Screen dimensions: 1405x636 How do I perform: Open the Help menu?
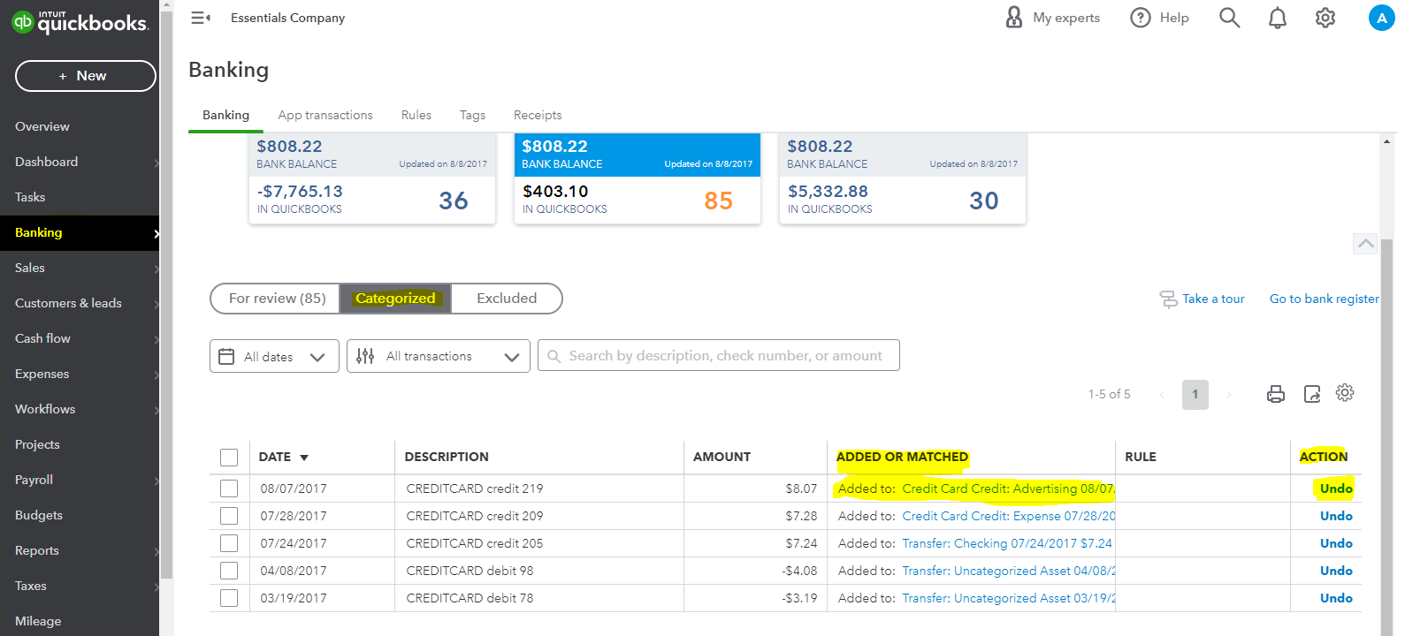[x=1159, y=18]
